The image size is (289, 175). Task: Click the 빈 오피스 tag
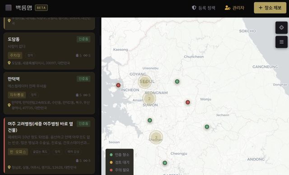[18, 152]
